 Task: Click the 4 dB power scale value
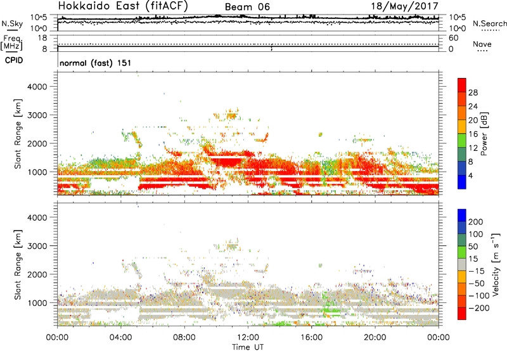(x=470, y=175)
